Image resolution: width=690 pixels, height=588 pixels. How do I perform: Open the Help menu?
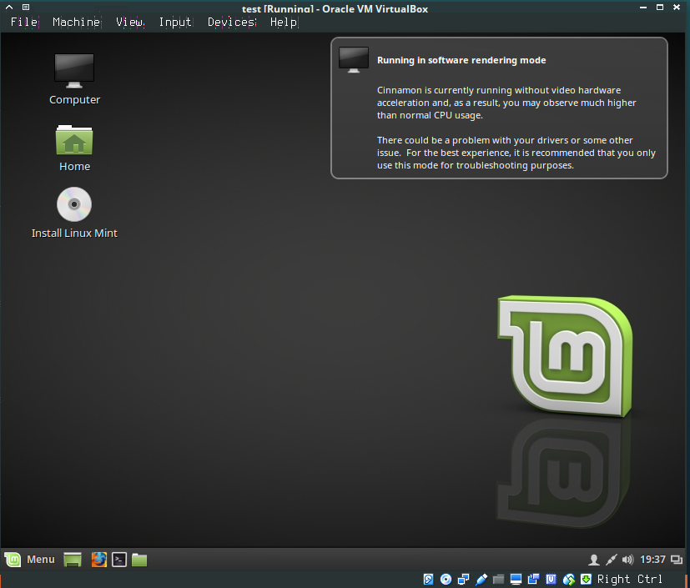tap(284, 22)
